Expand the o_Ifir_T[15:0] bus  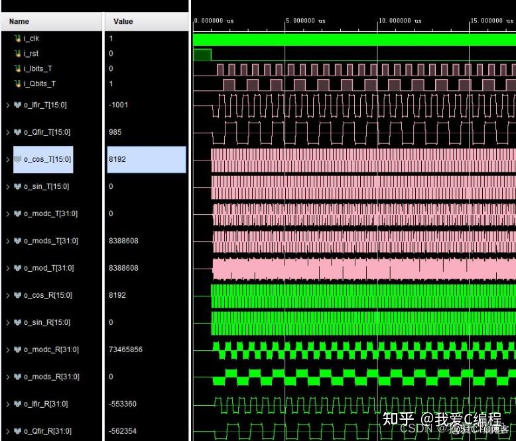pyautogui.click(x=8, y=105)
